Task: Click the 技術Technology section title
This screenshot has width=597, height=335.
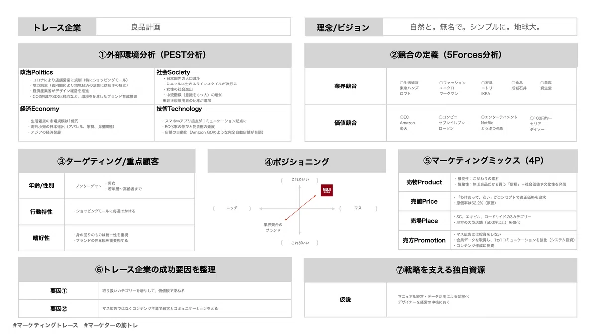Action: tap(179, 109)
